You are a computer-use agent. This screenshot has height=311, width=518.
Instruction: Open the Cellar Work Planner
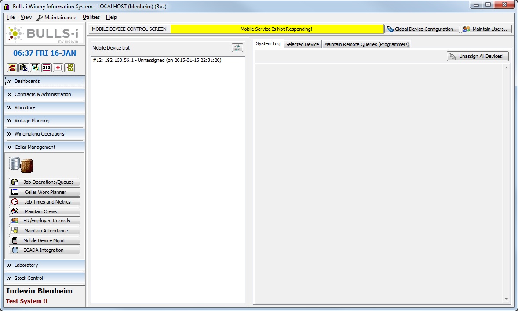coord(44,192)
